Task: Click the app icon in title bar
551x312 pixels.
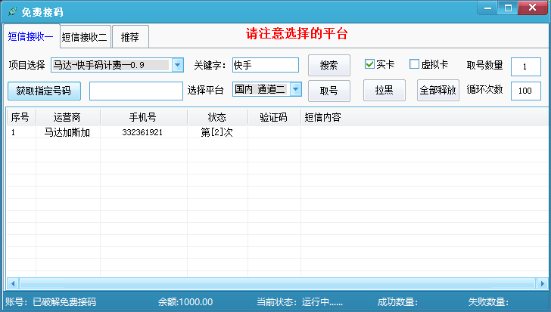Action: pyautogui.click(x=11, y=11)
